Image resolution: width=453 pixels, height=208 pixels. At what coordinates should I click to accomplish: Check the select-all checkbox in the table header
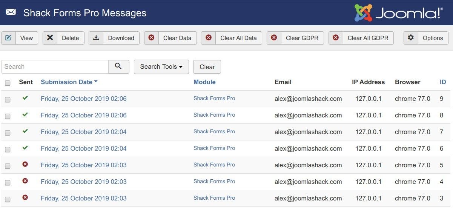pos(8,83)
